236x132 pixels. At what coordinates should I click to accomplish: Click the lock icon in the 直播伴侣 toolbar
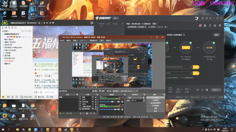point(205,26)
